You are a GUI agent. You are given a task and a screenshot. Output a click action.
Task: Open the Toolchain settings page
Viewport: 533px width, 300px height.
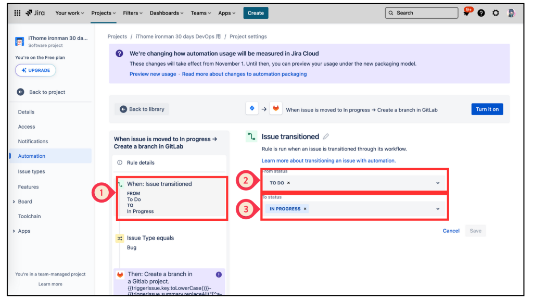coord(29,216)
